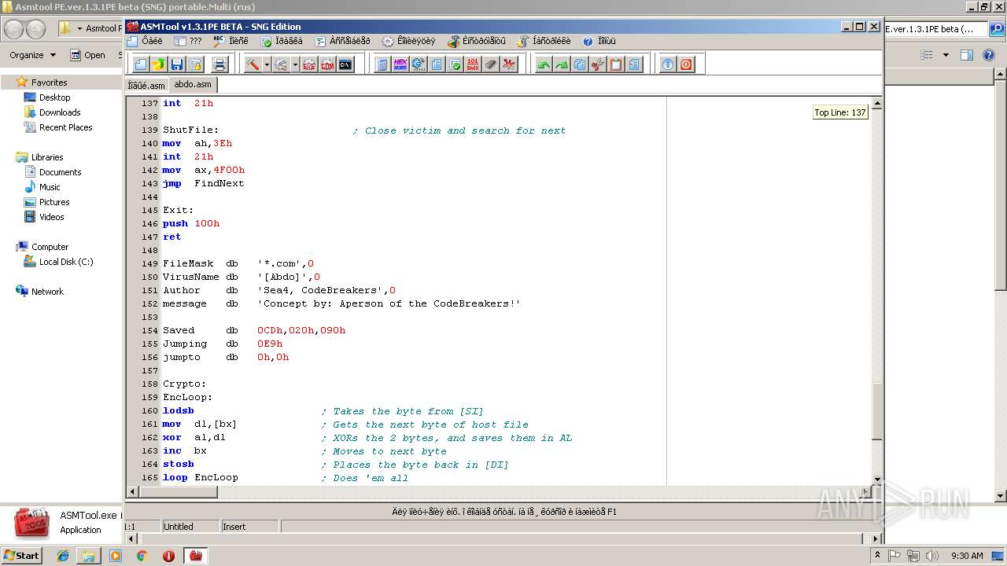Click the EXE build icon
This screenshot has height=566, width=1007.
point(308,64)
